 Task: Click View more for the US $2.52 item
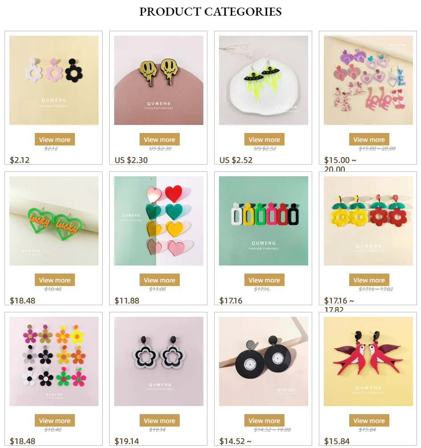pyautogui.click(x=264, y=139)
